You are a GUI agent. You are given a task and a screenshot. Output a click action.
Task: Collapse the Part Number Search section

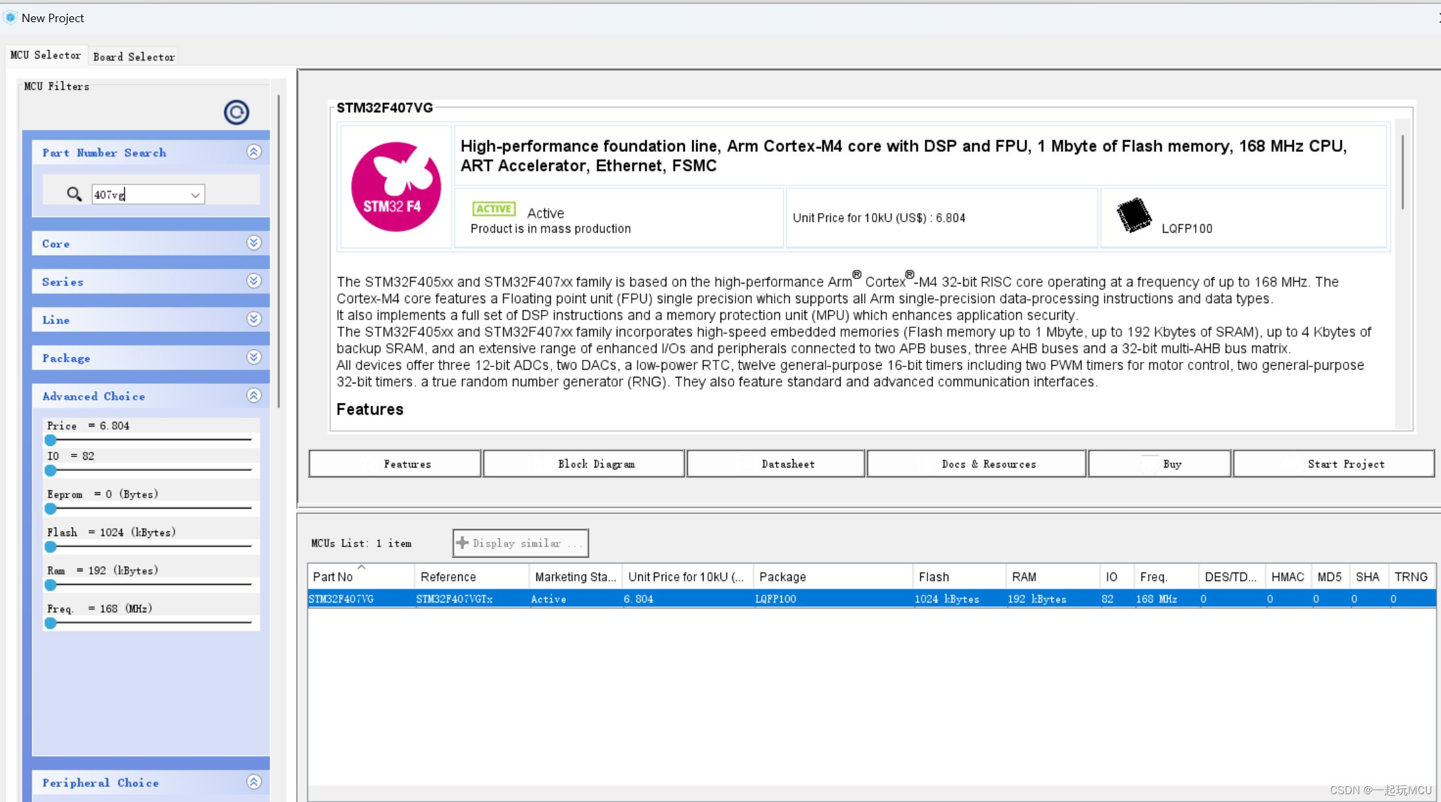click(254, 152)
